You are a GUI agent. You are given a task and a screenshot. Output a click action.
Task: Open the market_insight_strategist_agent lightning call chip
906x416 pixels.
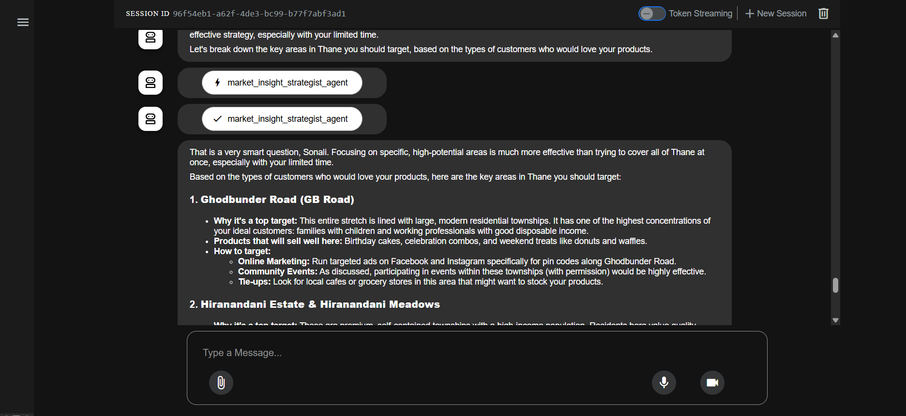(282, 83)
